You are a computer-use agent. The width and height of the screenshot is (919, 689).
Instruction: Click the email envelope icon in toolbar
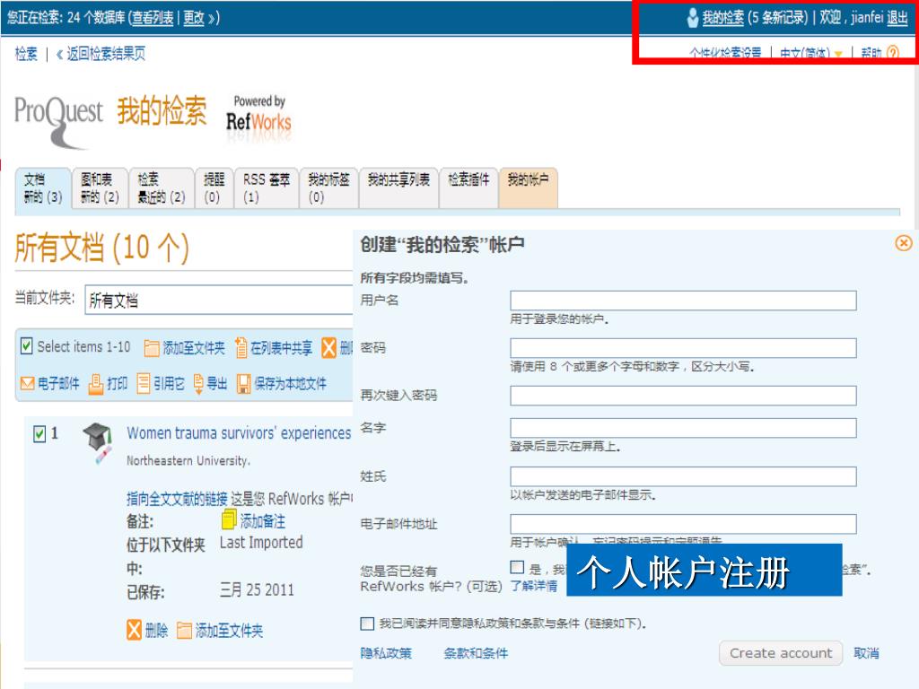coord(27,384)
